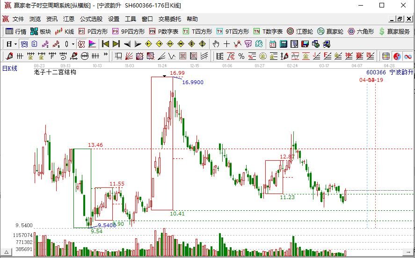Click the 16.9900 peak price label
This screenshot has height=258, width=415.
(193, 82)
